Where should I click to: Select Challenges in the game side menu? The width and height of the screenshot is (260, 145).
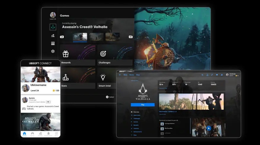[x=135, y=119]
